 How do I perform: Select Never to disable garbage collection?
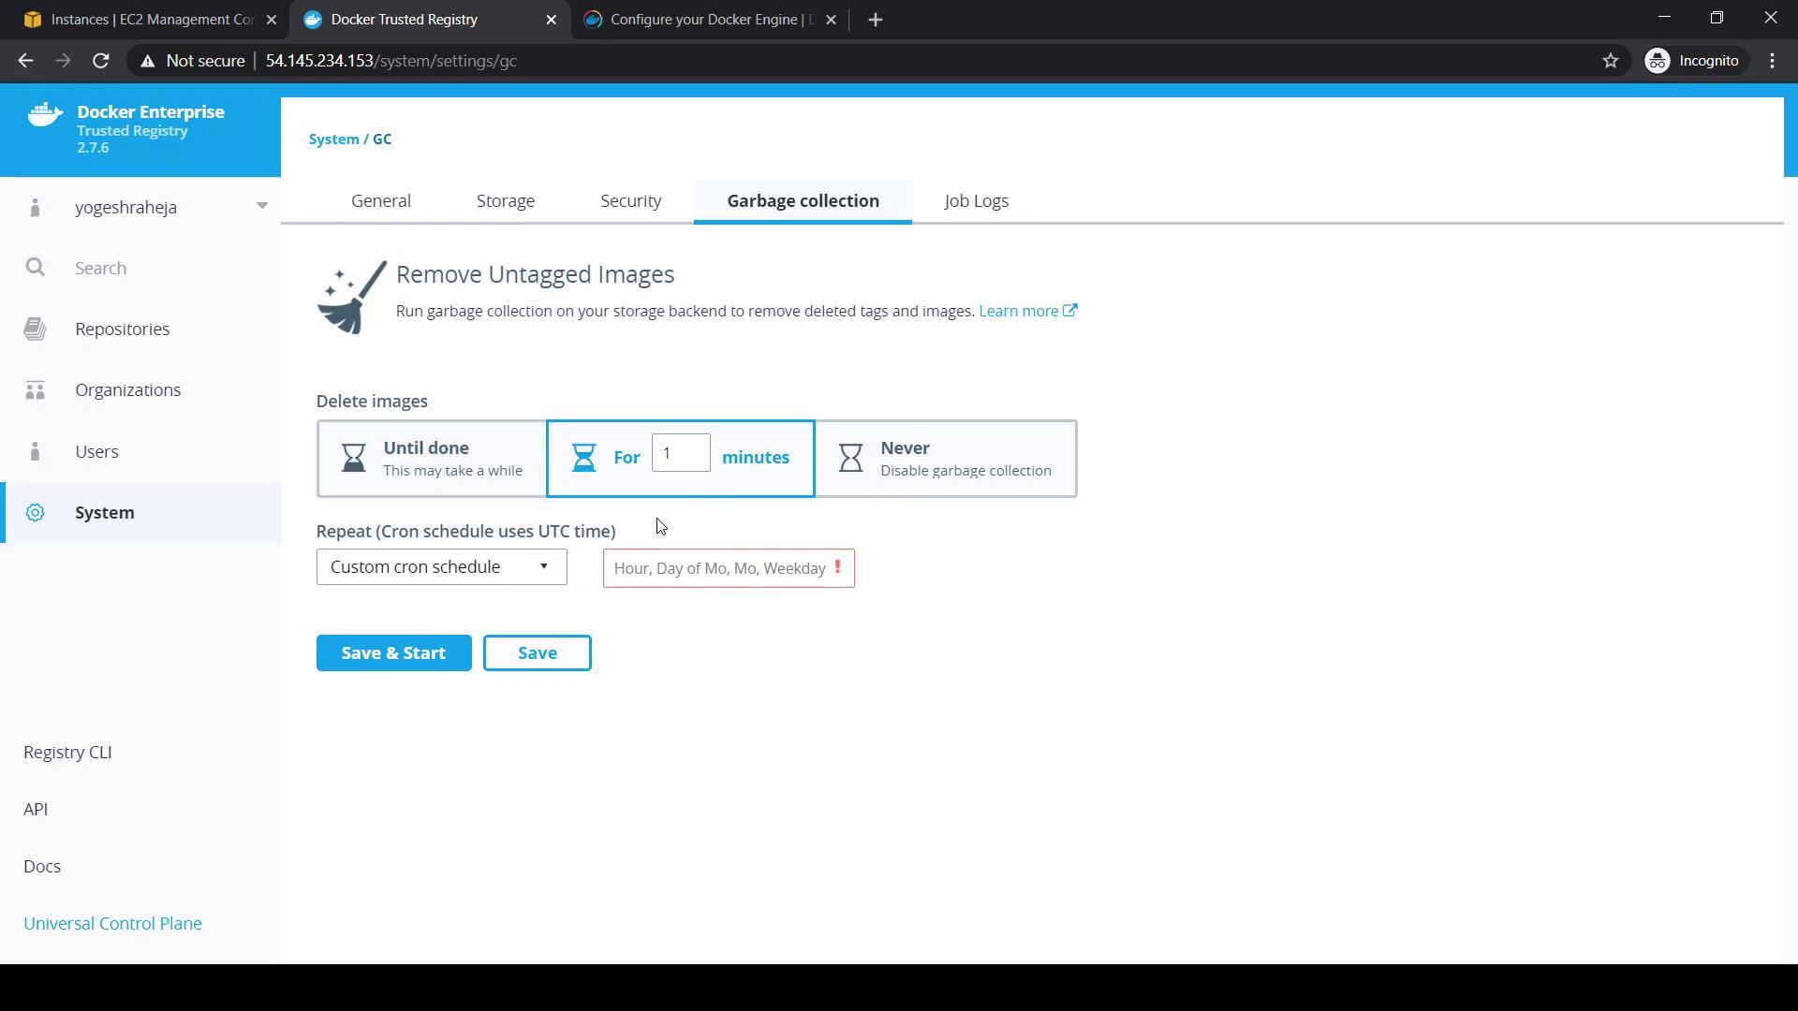pyautogui.click(x=946, y=459)
